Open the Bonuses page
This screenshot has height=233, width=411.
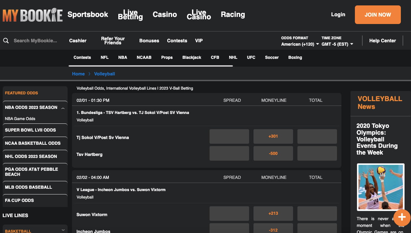(x=149, y=41)
